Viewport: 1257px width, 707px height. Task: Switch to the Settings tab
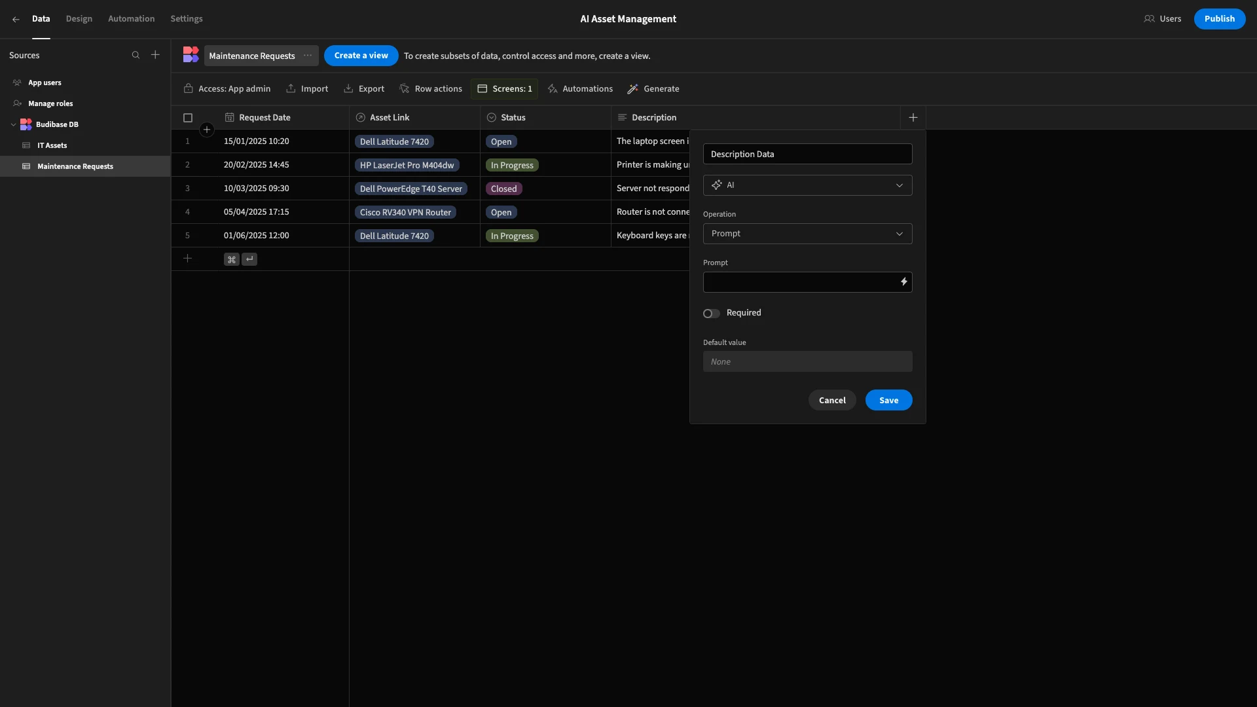click(187, 19)
